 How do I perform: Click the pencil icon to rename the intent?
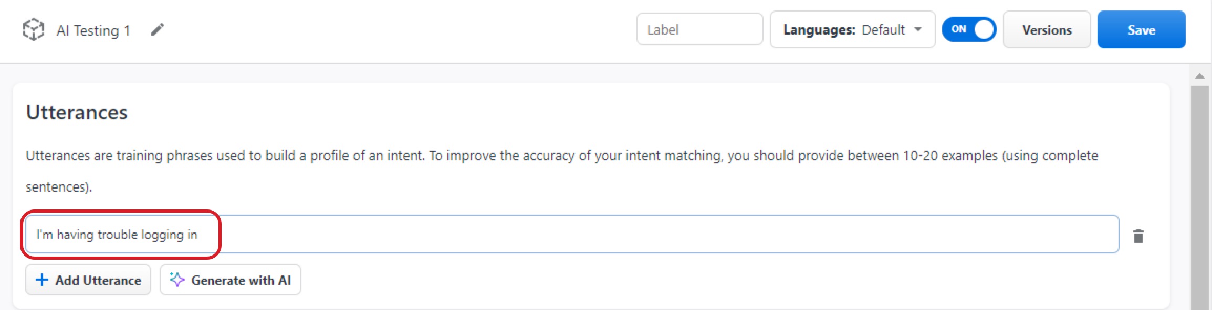[x=157, y=30]
